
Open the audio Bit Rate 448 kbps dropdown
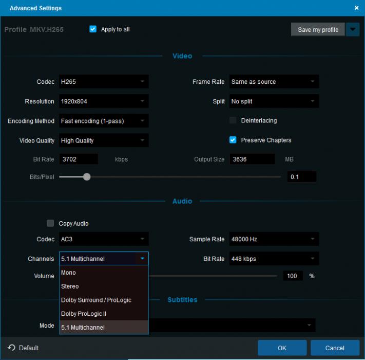[274, 259]
